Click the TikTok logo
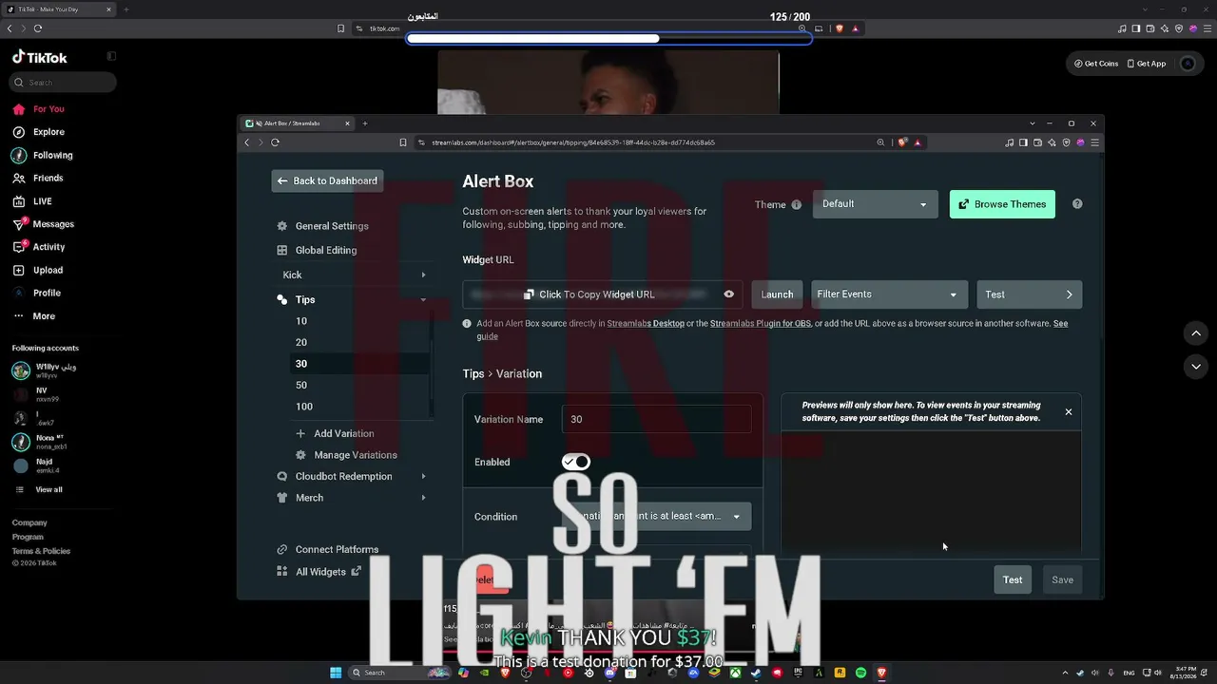The width and height of the screenshot is (1217, 684). pos(40,57)
